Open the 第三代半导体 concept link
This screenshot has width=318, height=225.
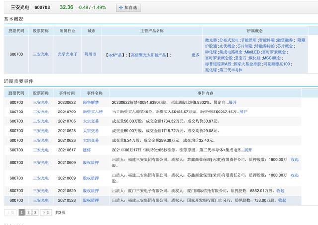(231, 70)
